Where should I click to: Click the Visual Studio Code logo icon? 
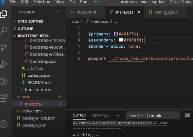click(2, 2)
